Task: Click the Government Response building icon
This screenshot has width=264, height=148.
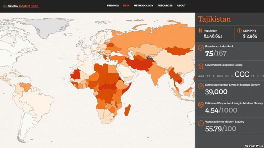Action: (201, 66)
